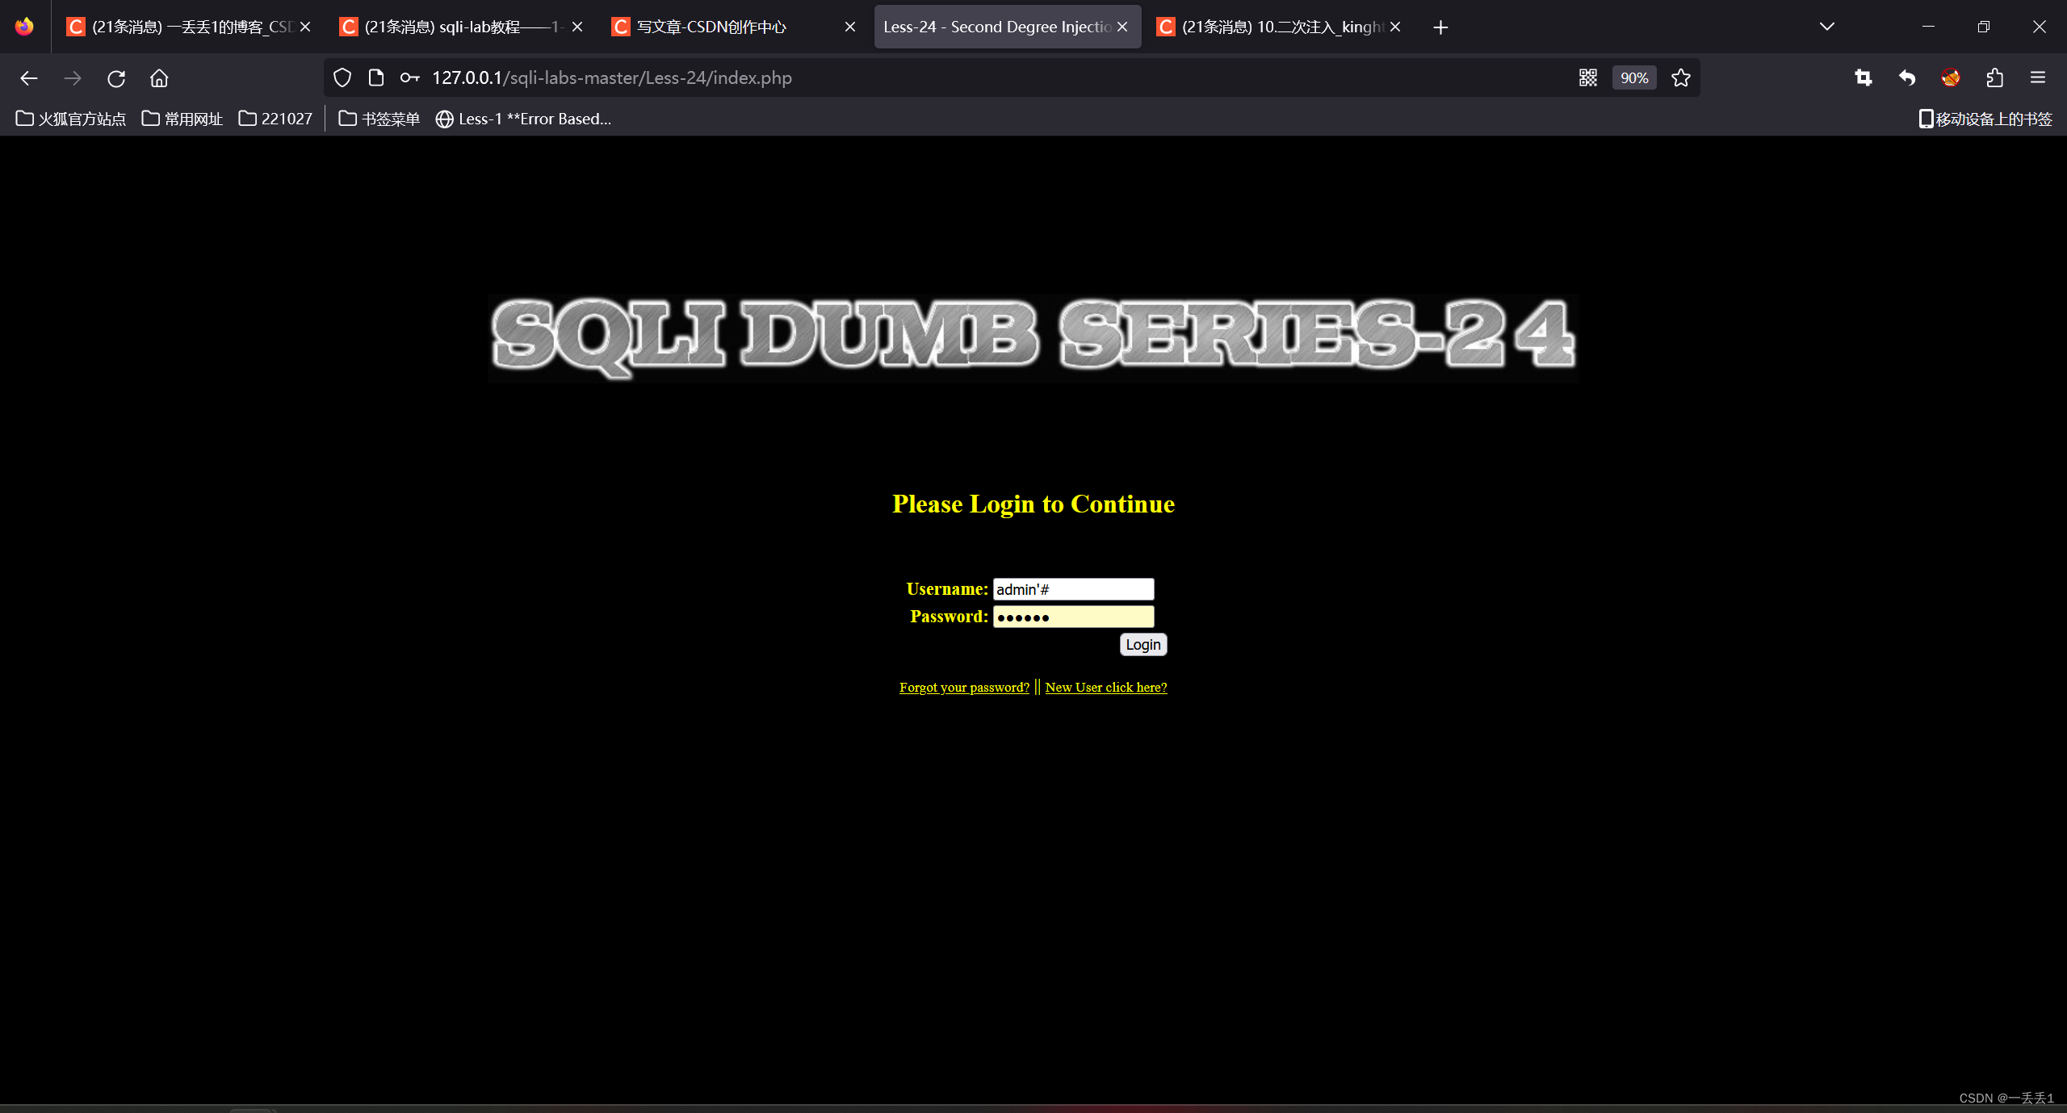Click the tracking protection shield icon

pyautogui.click(x=342, y=77)
